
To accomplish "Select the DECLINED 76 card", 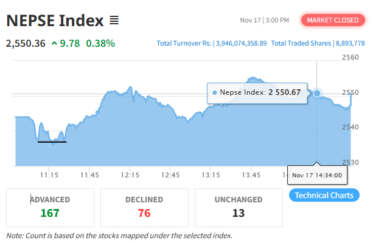I will tap(144, 207).
